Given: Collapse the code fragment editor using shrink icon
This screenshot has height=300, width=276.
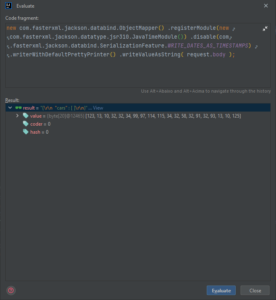Looking at the screenshot, I should [265, 29].
